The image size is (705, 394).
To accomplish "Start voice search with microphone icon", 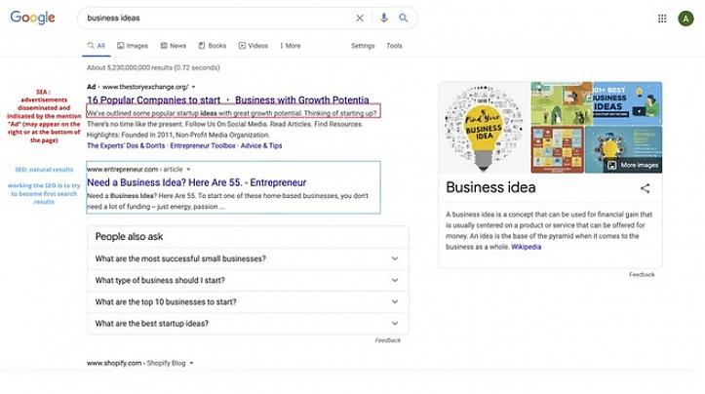I will pyautogui.click(x=383, y=18).
